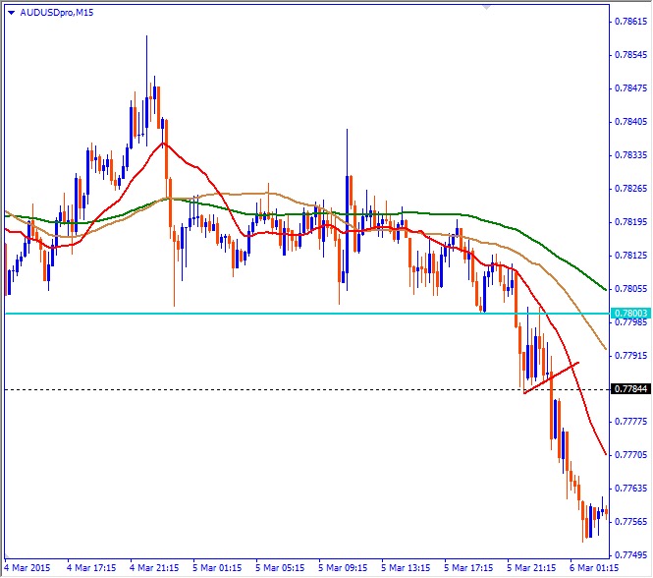Viewport: 653px width, 578px height.
Task: Click the 0.78055 price axis label
Action: [631, 289]
